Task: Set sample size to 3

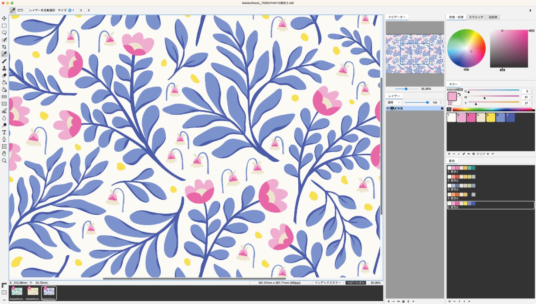Action: (x=78, y=10)
